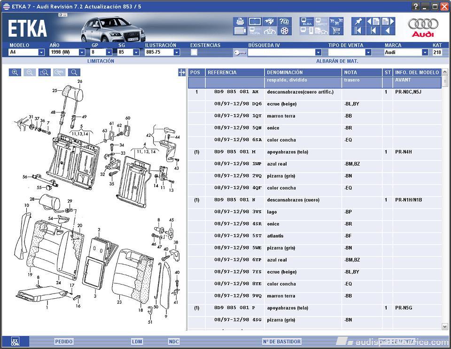Go to next page with document-arrow icon
This screenshot has width=451, height=349.
[x=388, y=21]
